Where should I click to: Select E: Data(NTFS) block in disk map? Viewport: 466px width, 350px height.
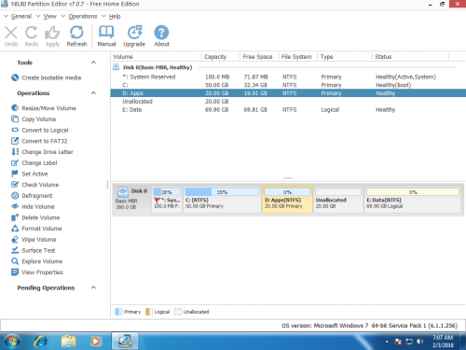[x=412, y=200]
